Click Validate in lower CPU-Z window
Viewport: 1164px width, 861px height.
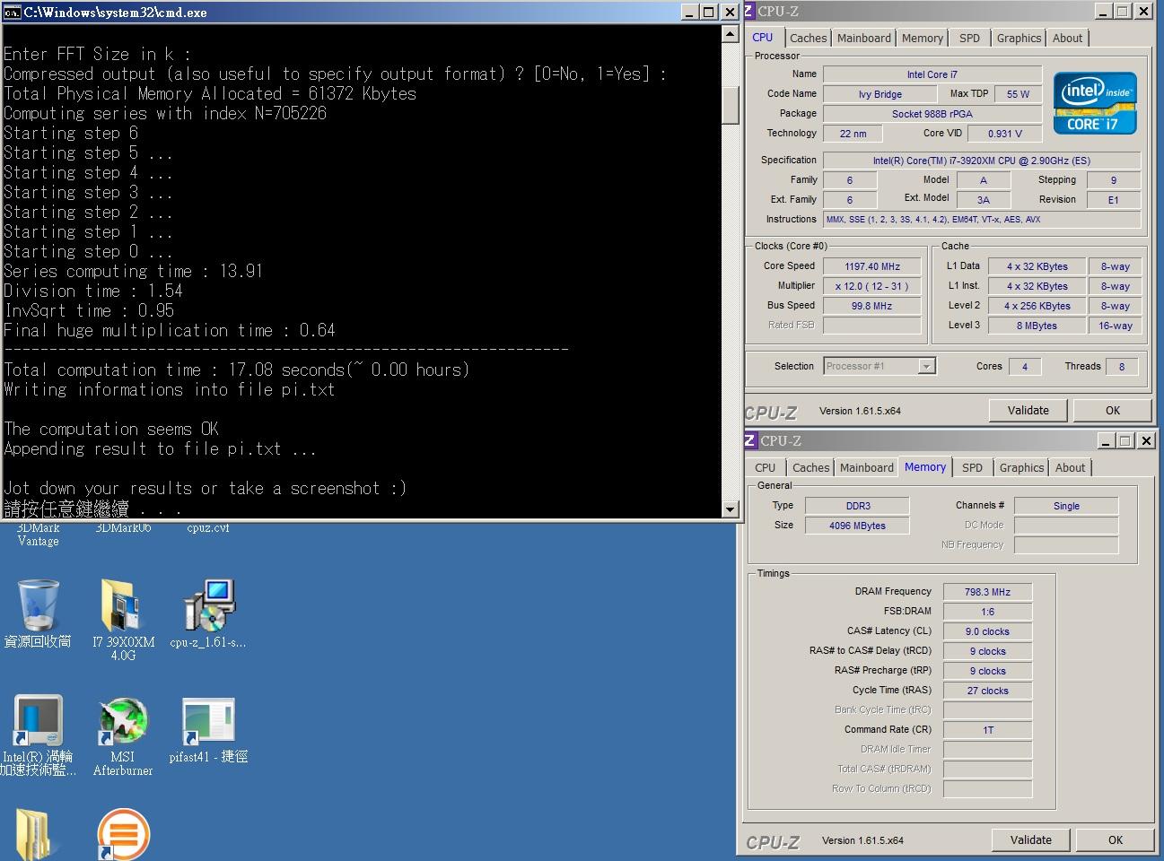1030,839
